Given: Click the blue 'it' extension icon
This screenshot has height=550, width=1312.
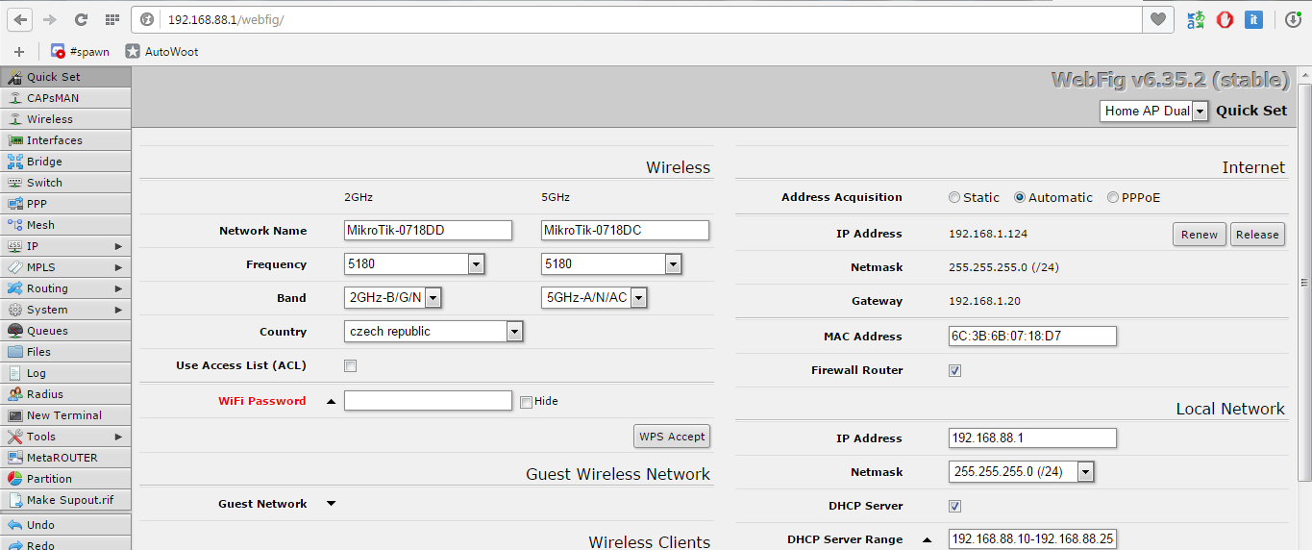Looking at the screenshot, I should (1253, 19).
